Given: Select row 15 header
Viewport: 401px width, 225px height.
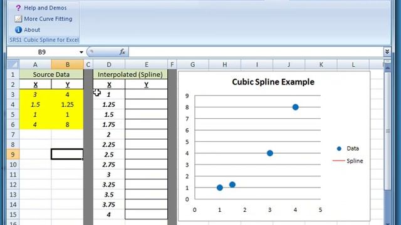Looking at the screenshot, I should tap(13, 214).
